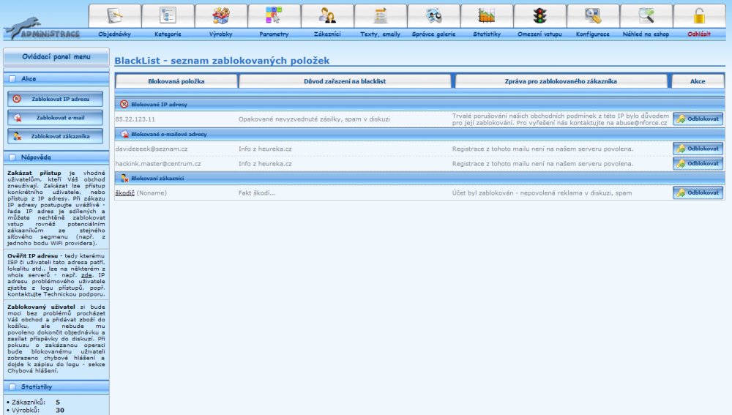Open the Výrobky products icon
The width and height of the screenshot is (732, 415).
pyautogui.click(x=220, y=16)
